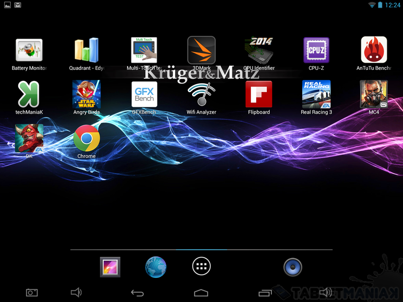403x302 pixels.
Task: Open the picture notification icon
Action: pyautogui.click(x=8, y=5)
